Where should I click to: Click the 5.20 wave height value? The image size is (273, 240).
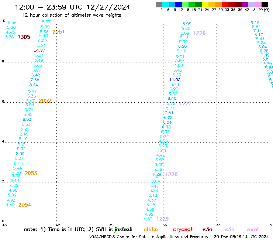[11, 28]
